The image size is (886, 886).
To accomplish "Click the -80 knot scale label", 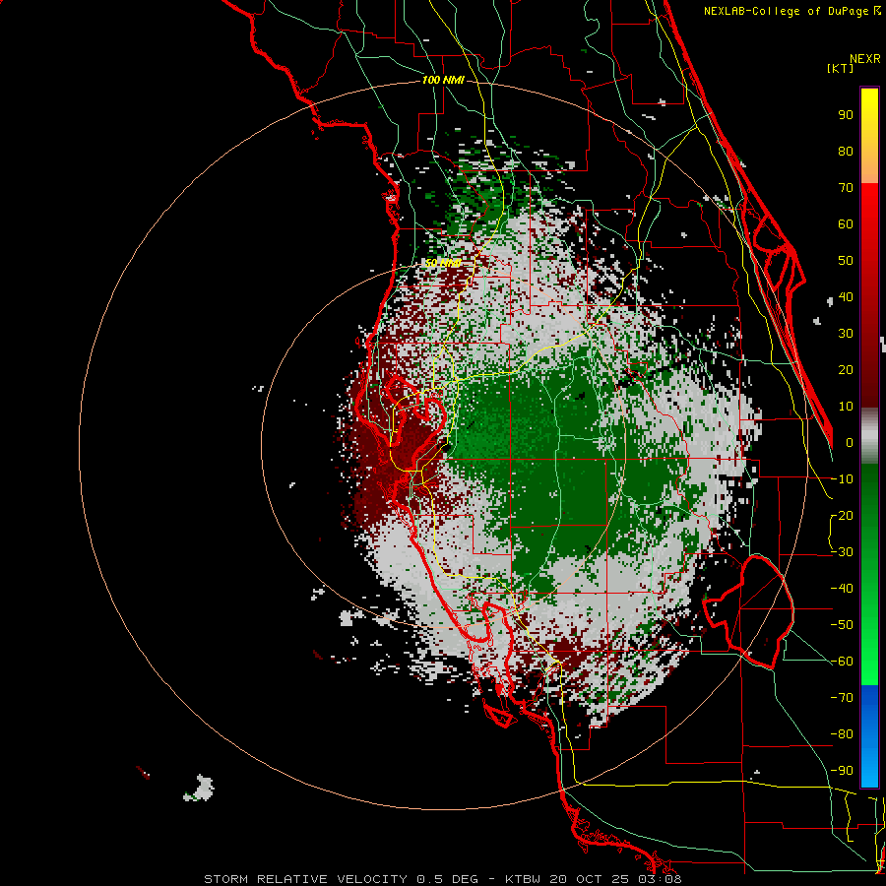I will pyautogui.click(x=842, y=734).
